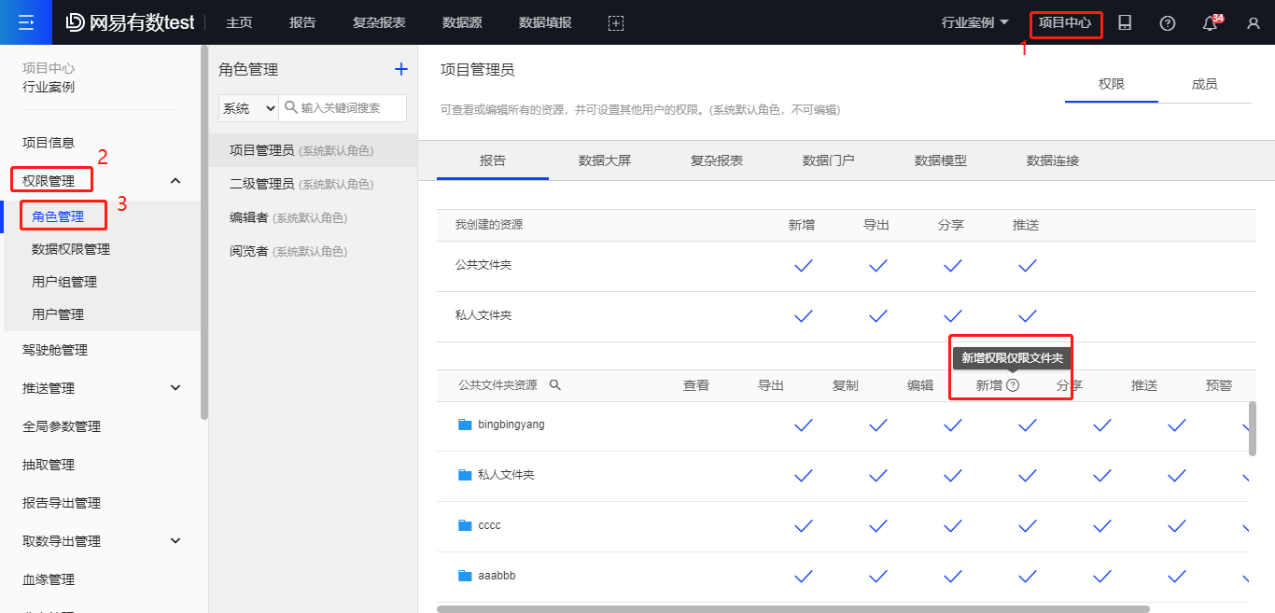
Task: Select the 编辑者 role in list
Action: tap(248, 217)
